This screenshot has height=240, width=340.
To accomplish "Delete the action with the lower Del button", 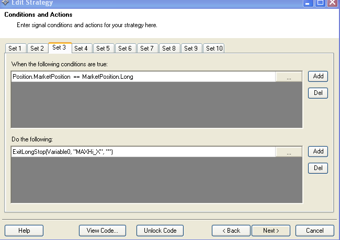I will (318, 168).
